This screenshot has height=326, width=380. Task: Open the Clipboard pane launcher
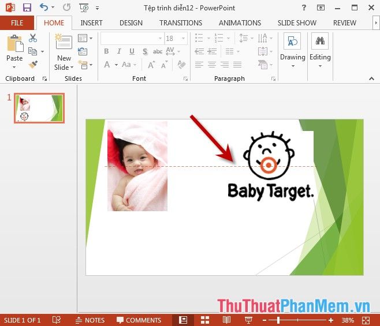[44, 78]
